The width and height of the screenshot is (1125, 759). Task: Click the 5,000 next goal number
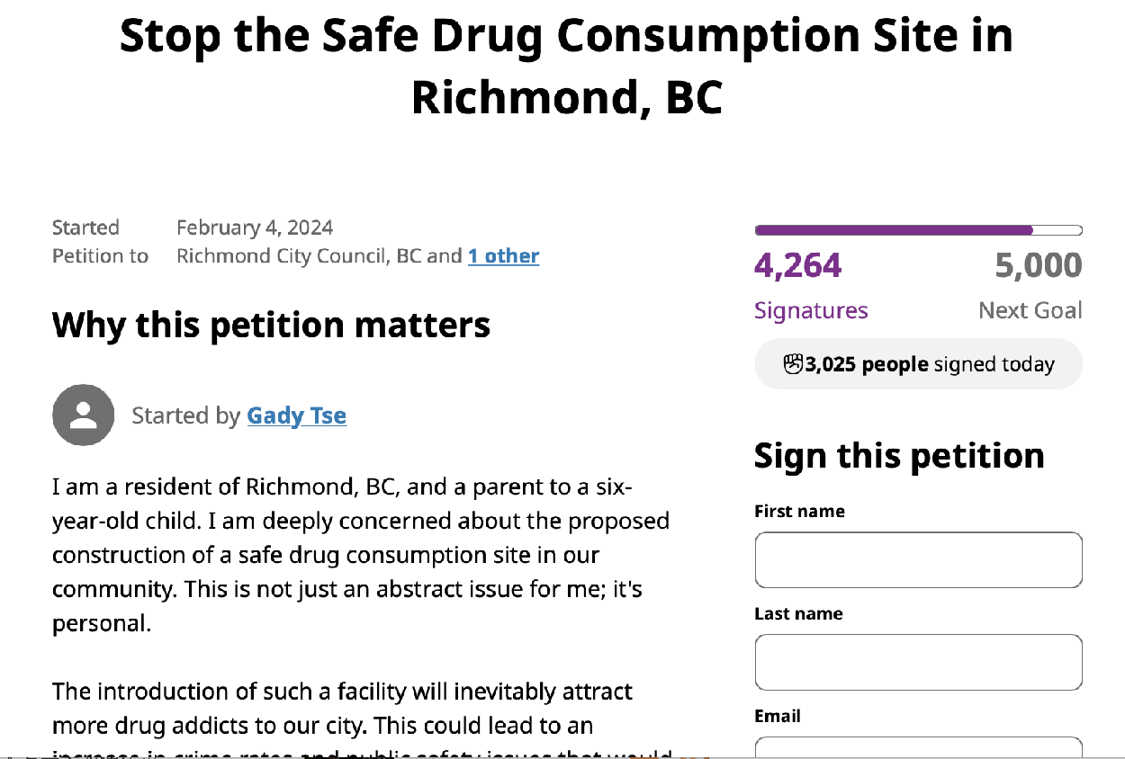pyautogui.click(x=1039, y=265)
